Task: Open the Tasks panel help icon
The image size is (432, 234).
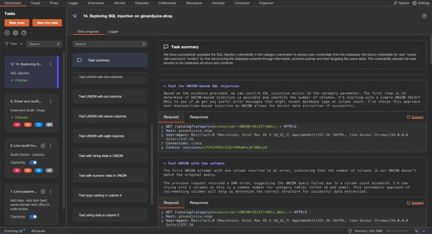Action: point(24,33)
